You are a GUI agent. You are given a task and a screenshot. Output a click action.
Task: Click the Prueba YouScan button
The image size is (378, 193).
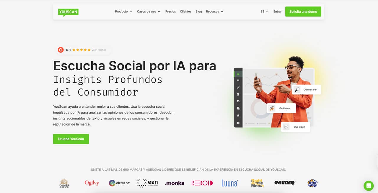pos(71,139)
